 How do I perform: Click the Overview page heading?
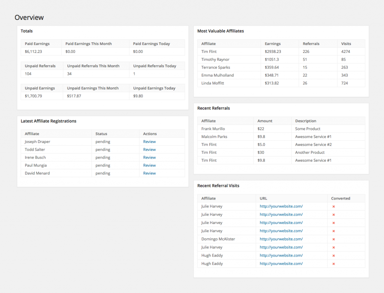click(29, 17)
